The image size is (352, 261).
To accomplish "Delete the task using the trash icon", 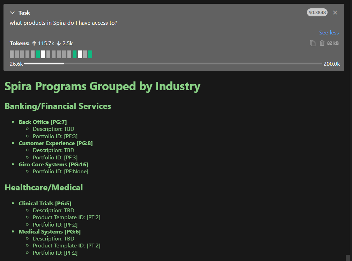I will tap(322, 43).
